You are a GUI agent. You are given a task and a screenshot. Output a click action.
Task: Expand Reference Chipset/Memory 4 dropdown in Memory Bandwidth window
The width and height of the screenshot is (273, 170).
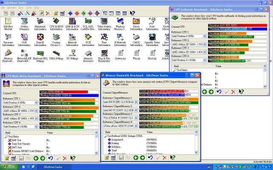(136, 126)
